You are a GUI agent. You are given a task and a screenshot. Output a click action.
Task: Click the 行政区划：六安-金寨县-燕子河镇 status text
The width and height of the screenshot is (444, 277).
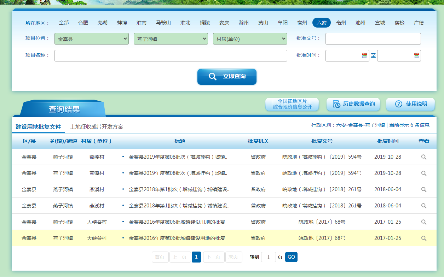click(348, 125)
